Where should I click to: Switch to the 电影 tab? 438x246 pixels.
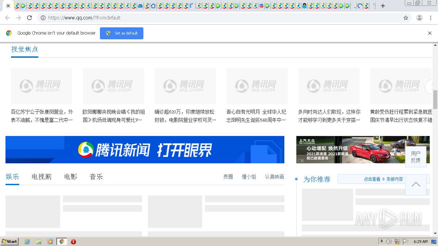pos(71,177)
